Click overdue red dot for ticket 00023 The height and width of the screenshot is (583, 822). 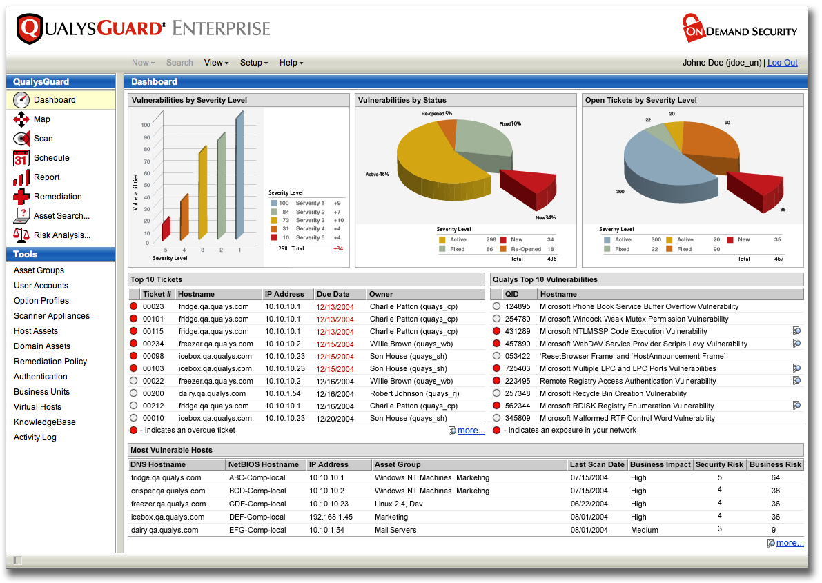coord(134,306)
